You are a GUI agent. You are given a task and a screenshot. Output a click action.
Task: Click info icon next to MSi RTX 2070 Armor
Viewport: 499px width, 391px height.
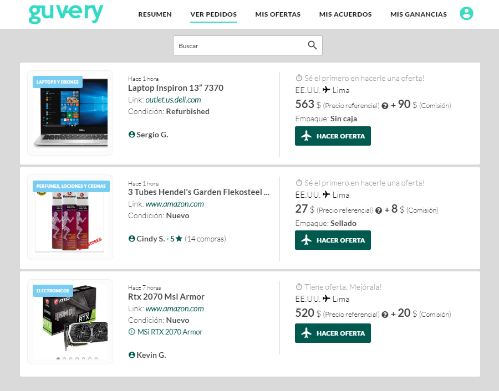tap(132, 332)
